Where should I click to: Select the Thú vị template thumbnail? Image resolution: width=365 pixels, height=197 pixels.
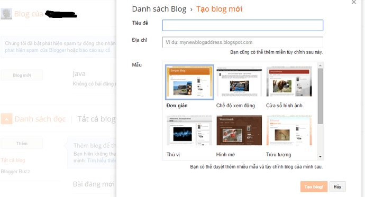[189, 130]
